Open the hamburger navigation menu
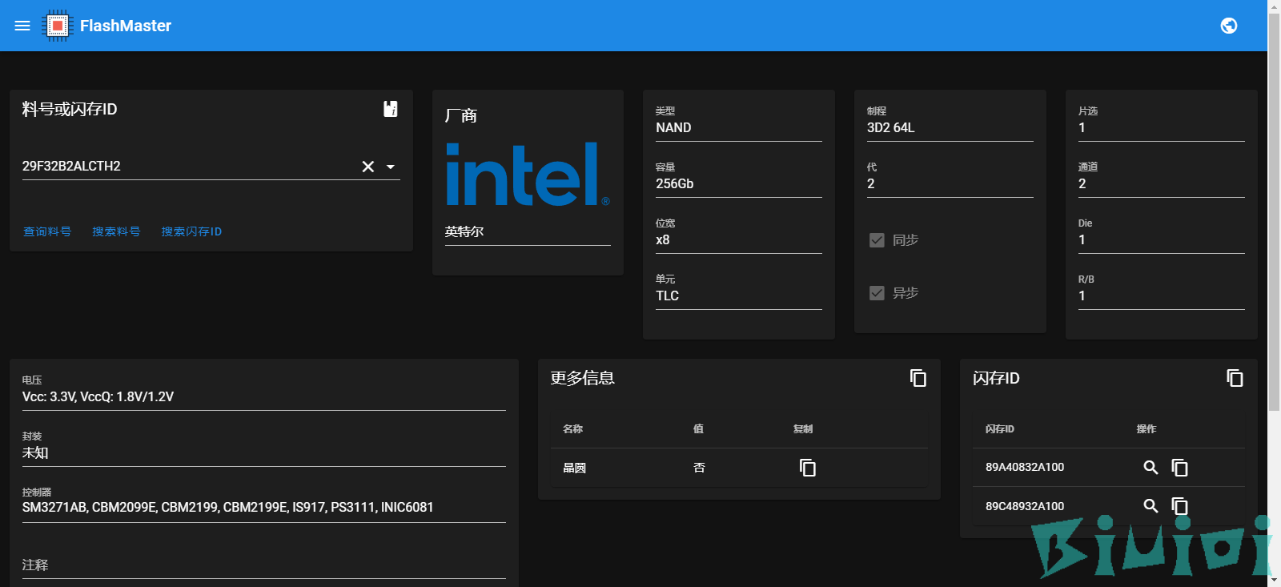 (x=22, y=26)
